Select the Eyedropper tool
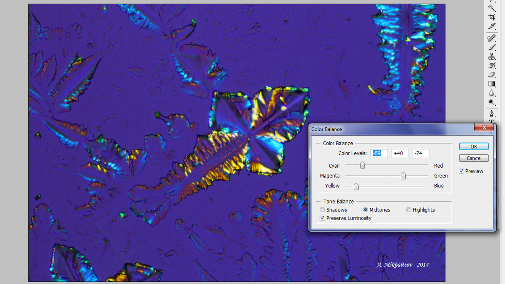The width and height of the screenshot is (505, 284). click(492, 26)
